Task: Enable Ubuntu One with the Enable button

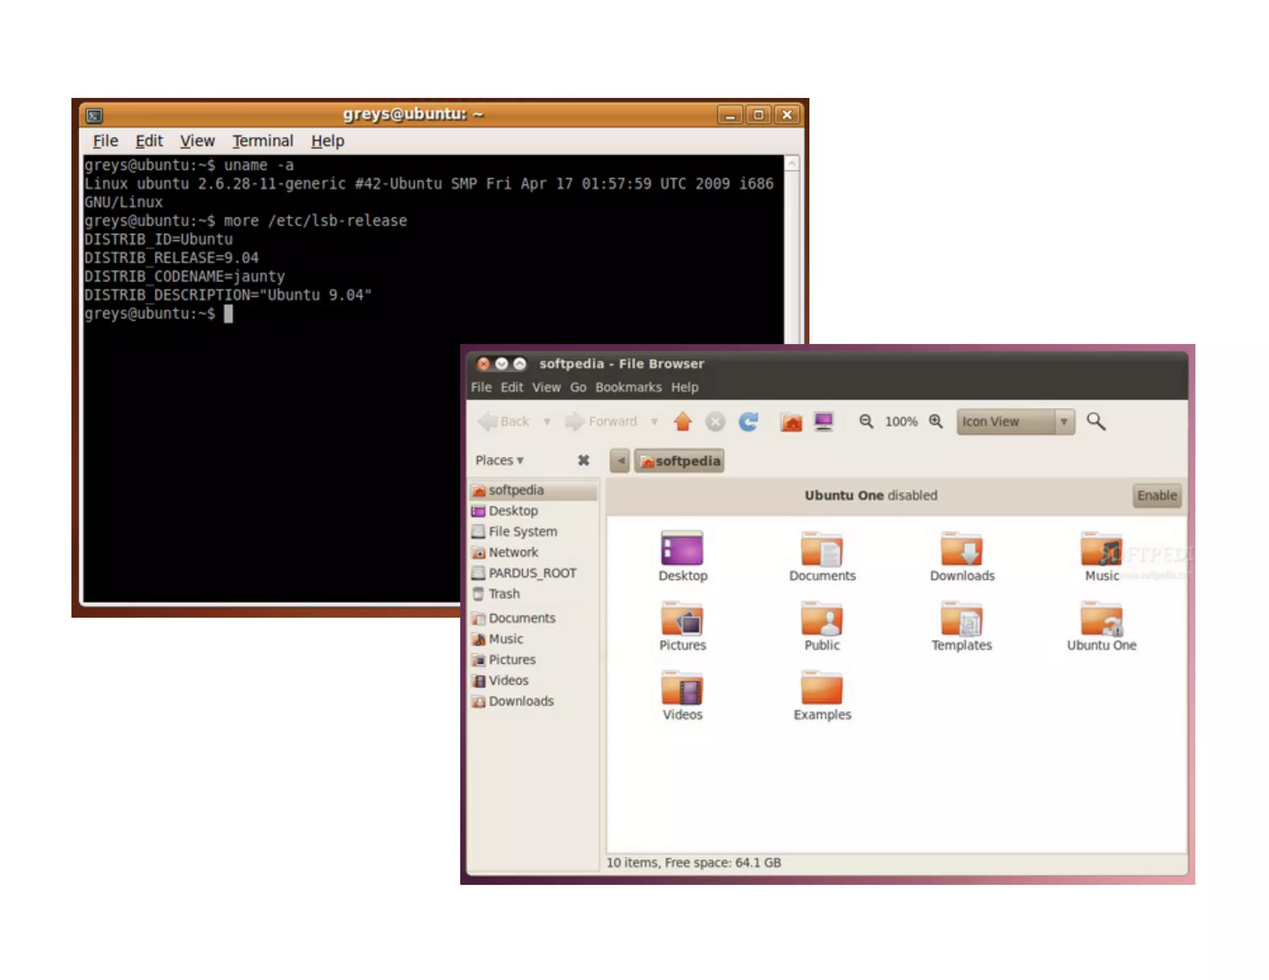Action: [x=1156, y=496]
